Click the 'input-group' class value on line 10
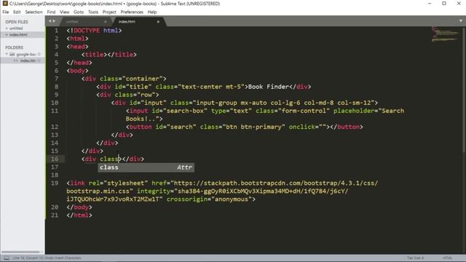Viewport: 466px width, 262px height. coord(217,103)
